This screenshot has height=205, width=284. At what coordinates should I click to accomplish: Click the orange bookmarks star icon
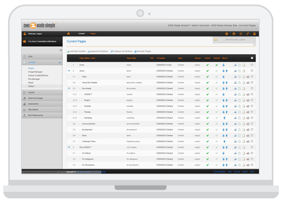(241, 34)
